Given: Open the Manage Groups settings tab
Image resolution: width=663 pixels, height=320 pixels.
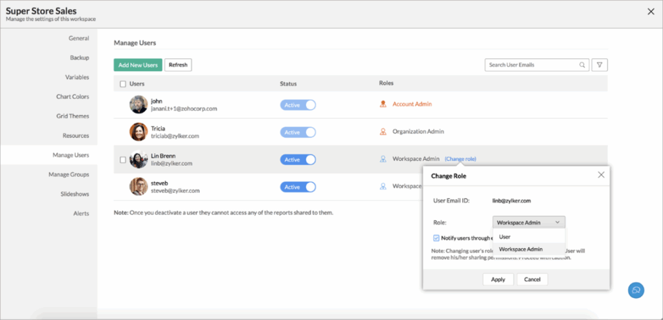Looking at the screenshot, I should [x=69, y=175].
